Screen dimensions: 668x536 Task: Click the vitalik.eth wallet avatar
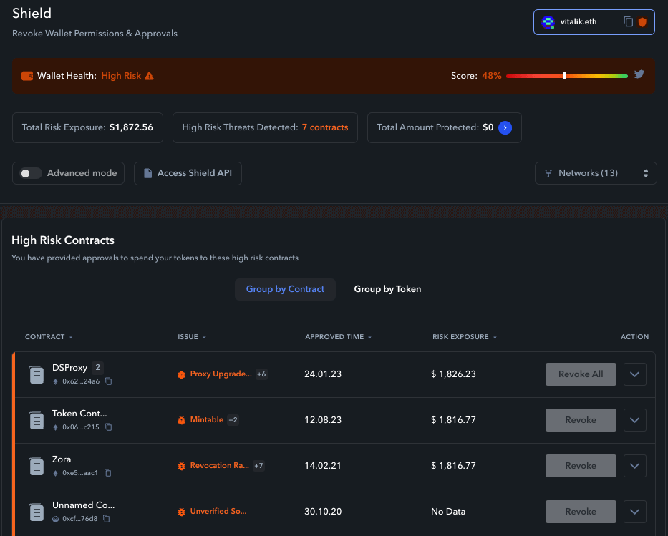[548, 22]
